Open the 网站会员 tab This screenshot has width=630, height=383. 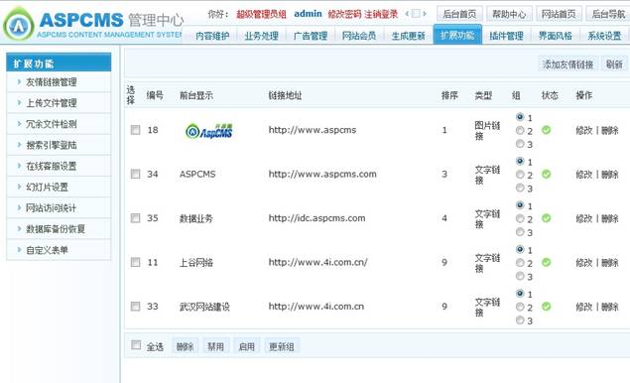359,36
